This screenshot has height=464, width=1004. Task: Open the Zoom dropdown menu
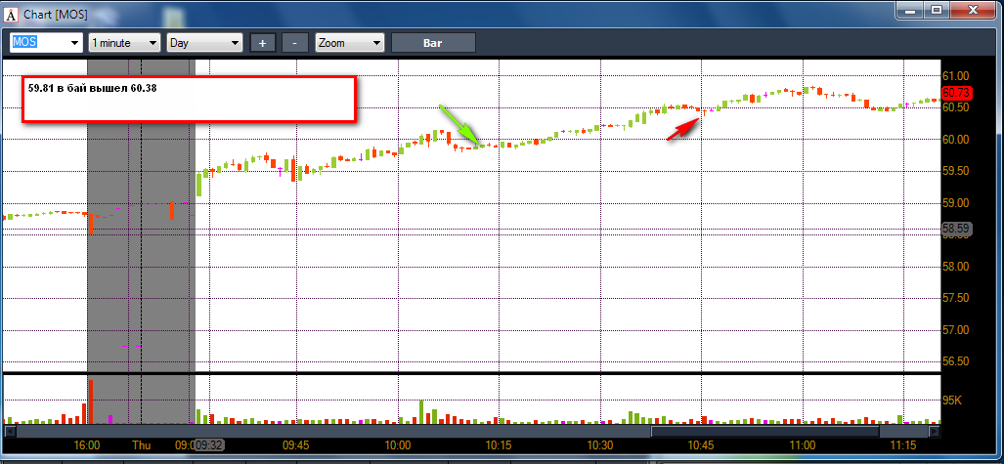[x=350, y=43]
